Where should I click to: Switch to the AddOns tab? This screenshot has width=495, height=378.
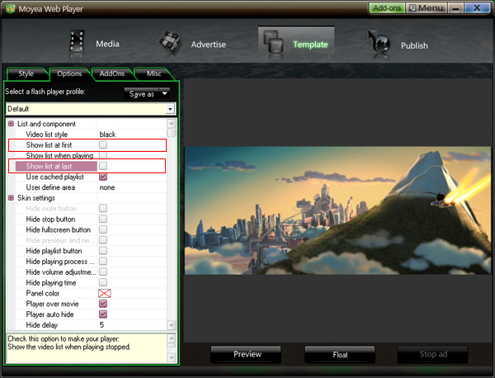(x=111, y=73)
